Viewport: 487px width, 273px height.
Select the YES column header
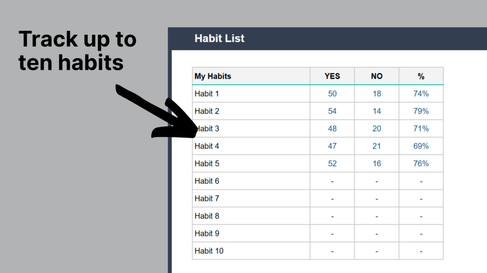(332, 76)
